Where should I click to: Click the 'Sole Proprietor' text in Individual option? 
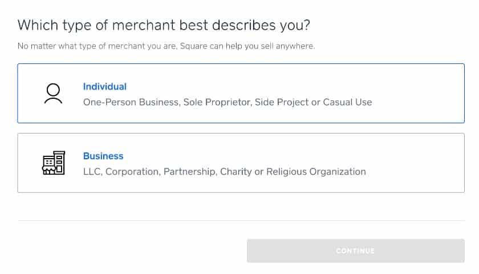coord(216,102)
